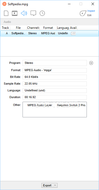Image resolution: width=99 pixels, height=190 pixels.
Task: Switch to Inspect mode
Action: pos(91,11)
